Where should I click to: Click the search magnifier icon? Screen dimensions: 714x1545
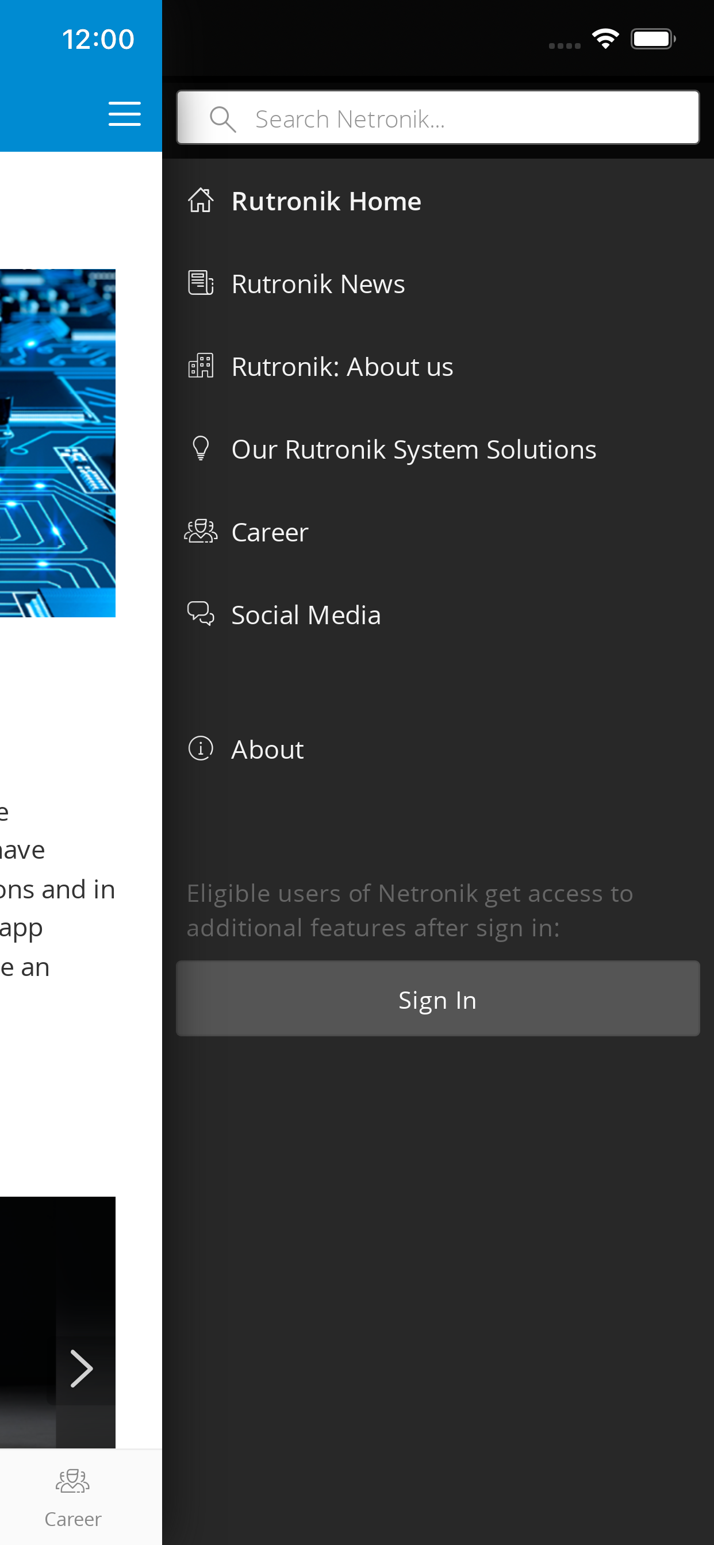pos(222,119)
